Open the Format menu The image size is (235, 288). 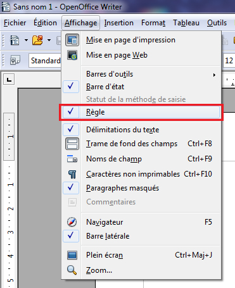[153, 23]
